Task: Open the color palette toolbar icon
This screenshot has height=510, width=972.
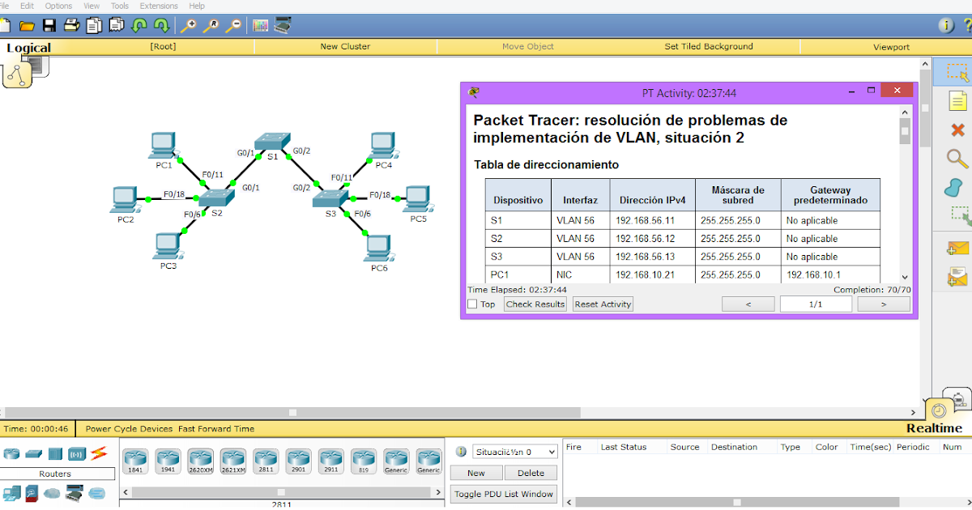Action: [259, 25]
